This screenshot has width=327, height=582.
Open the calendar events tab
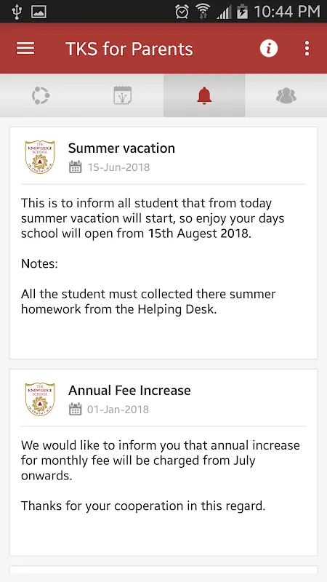tap(123, 95)
